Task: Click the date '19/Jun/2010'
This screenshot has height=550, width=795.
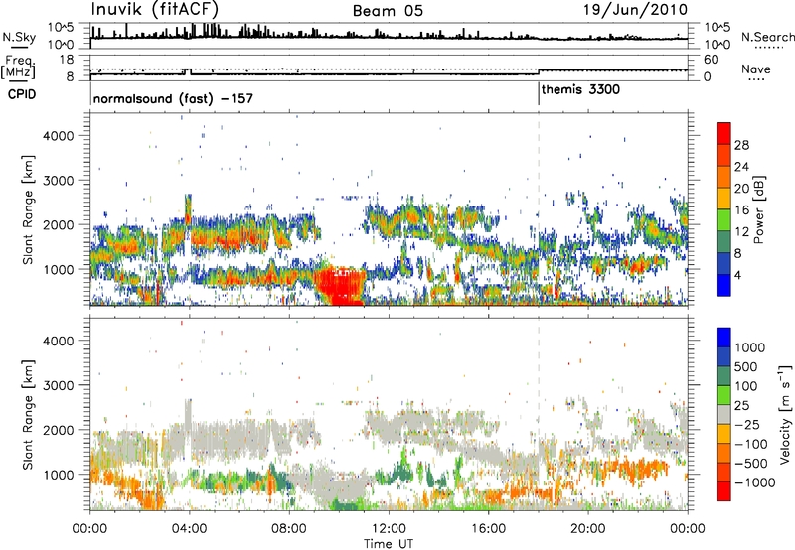Action: click(636, 10)
